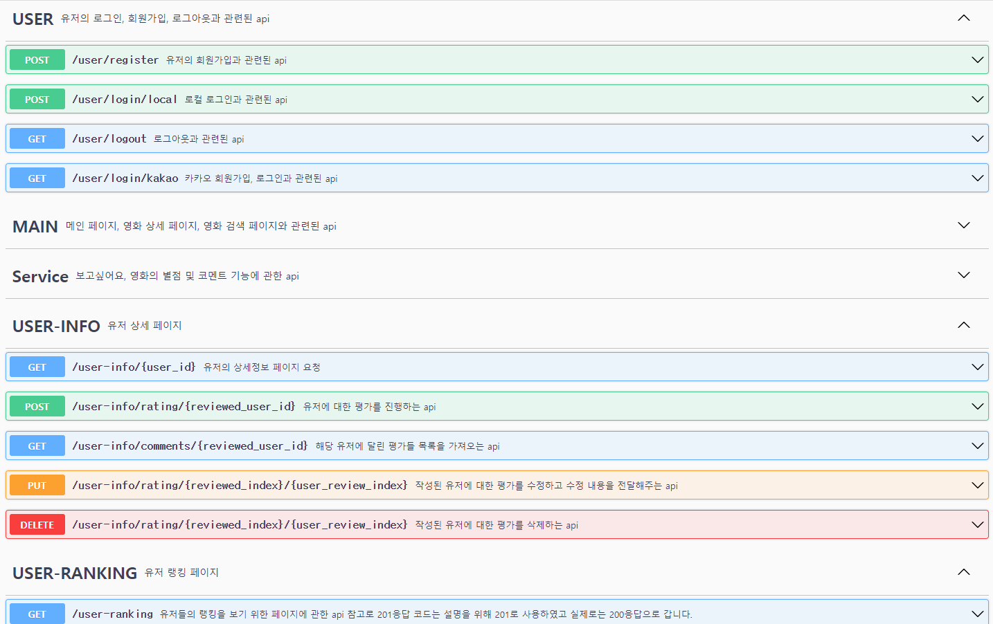Screen dimensions: 993x624
Task: Click the USER section heading
Action: 33,19
